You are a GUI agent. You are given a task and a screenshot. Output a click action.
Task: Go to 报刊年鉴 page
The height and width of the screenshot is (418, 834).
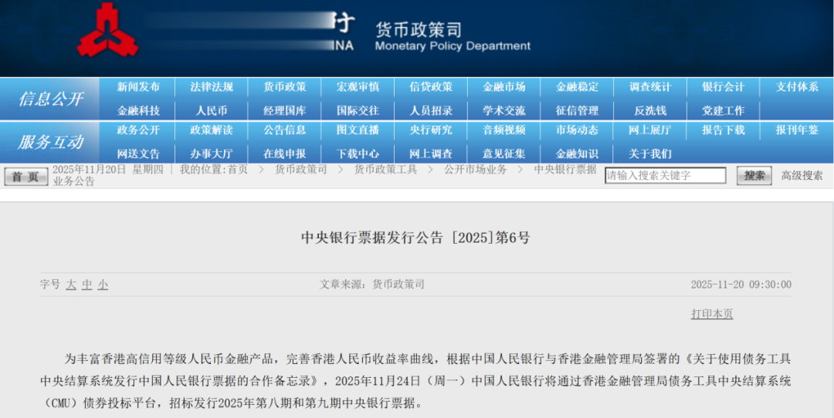797,130
